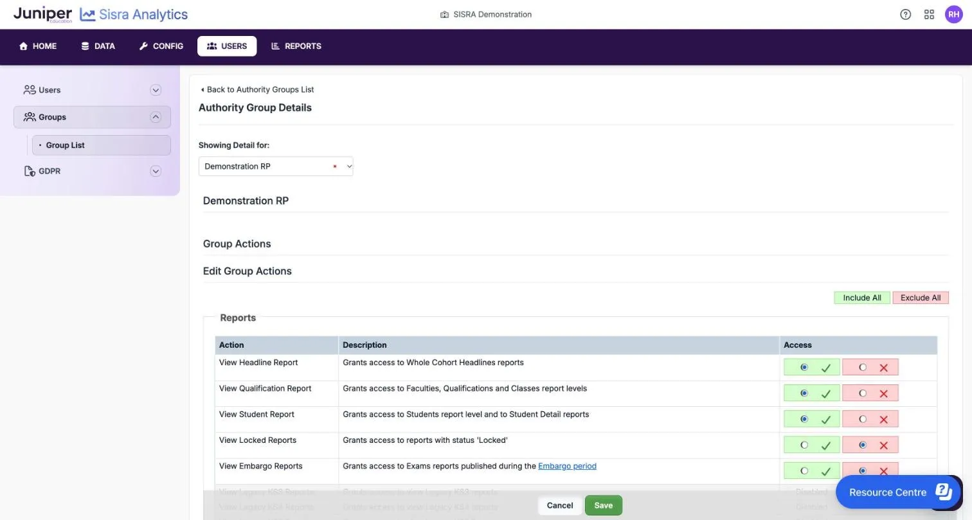Open the Embargo period link
Viewport: 972px width, 520px height.
pyautogui.click(x=567, y=466)
